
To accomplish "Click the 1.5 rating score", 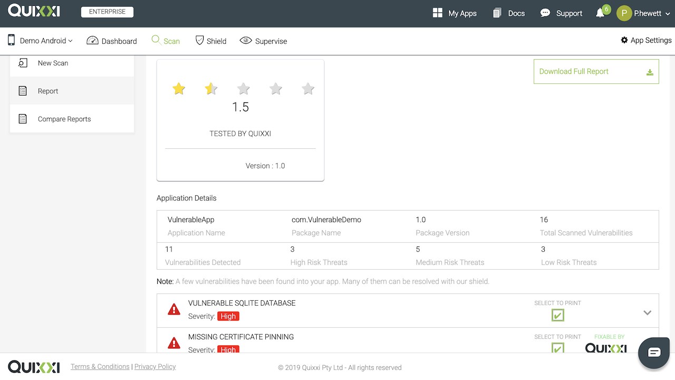I will point(240,107).
